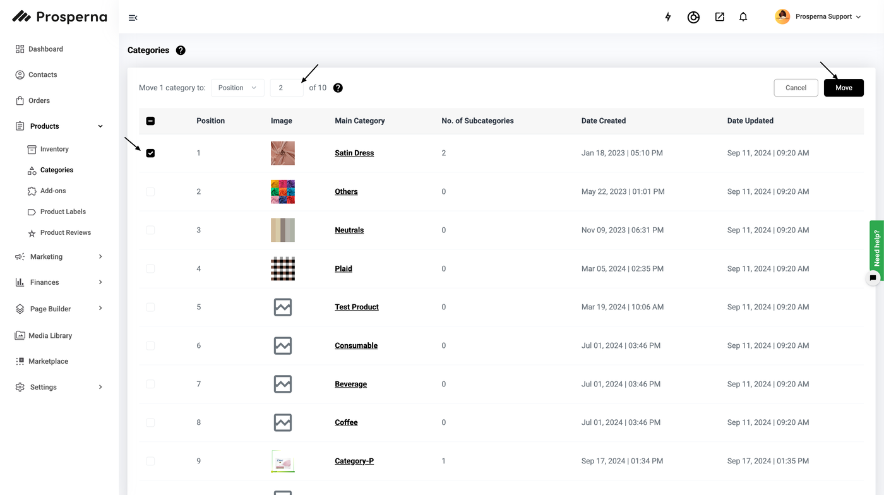Image resolution: width=884 pixels, height=495 pixels.
Task: Open the notifications bell icon
Action: tap(743, 17)
